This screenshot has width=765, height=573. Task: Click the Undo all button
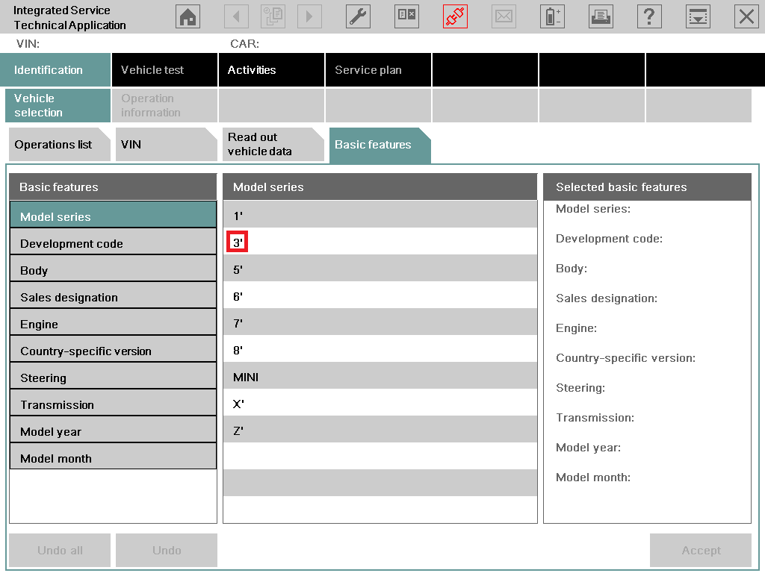coord(60,550)
